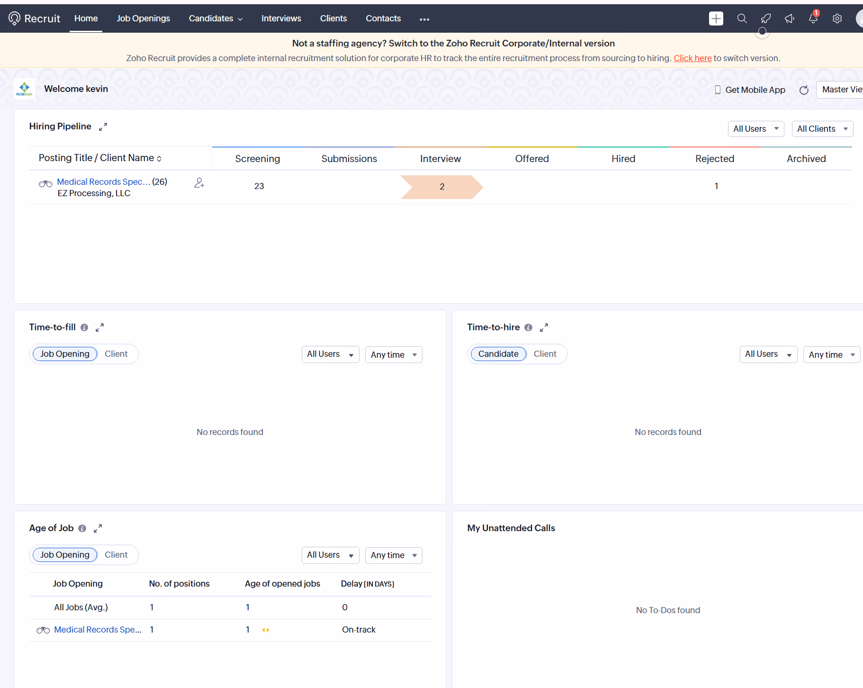Open the Candidates menu
This screenshot has width=863, height=688.
pyautogui.click(x=216, y=18)
